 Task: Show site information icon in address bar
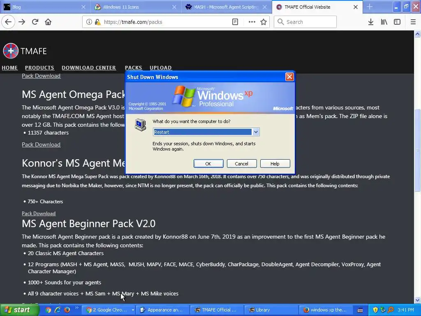[x=89, y=22]
